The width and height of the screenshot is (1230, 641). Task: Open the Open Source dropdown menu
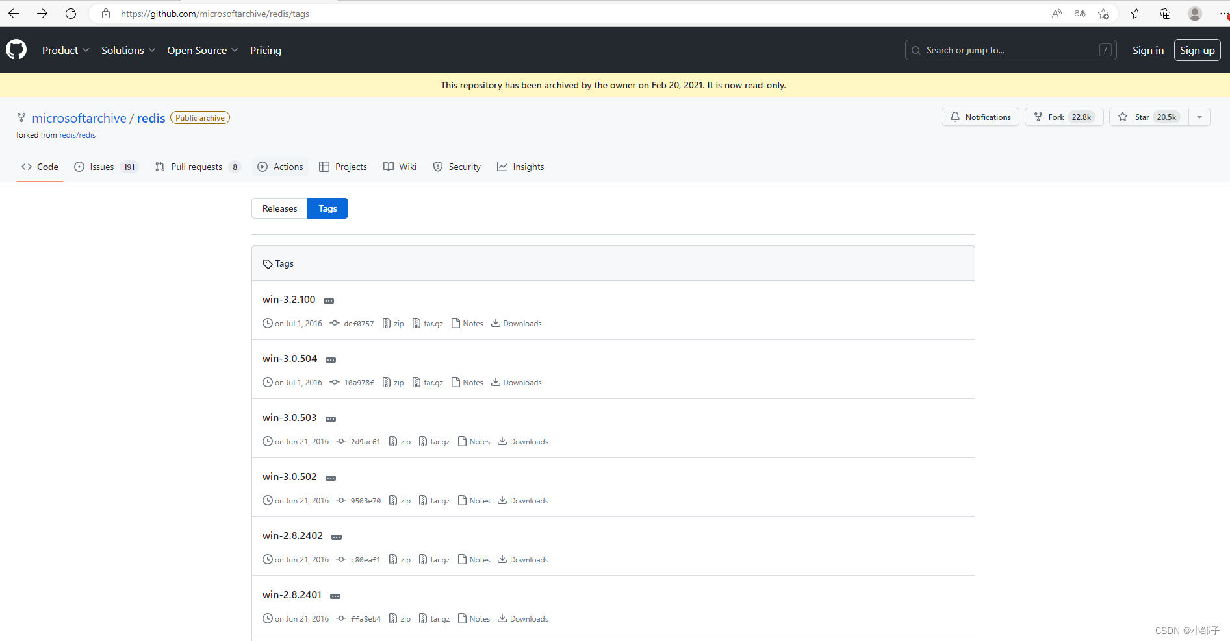click(202, 50)
